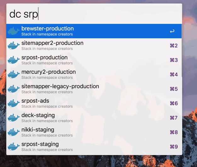Select nikki-staging in the result list

point(38,130)
